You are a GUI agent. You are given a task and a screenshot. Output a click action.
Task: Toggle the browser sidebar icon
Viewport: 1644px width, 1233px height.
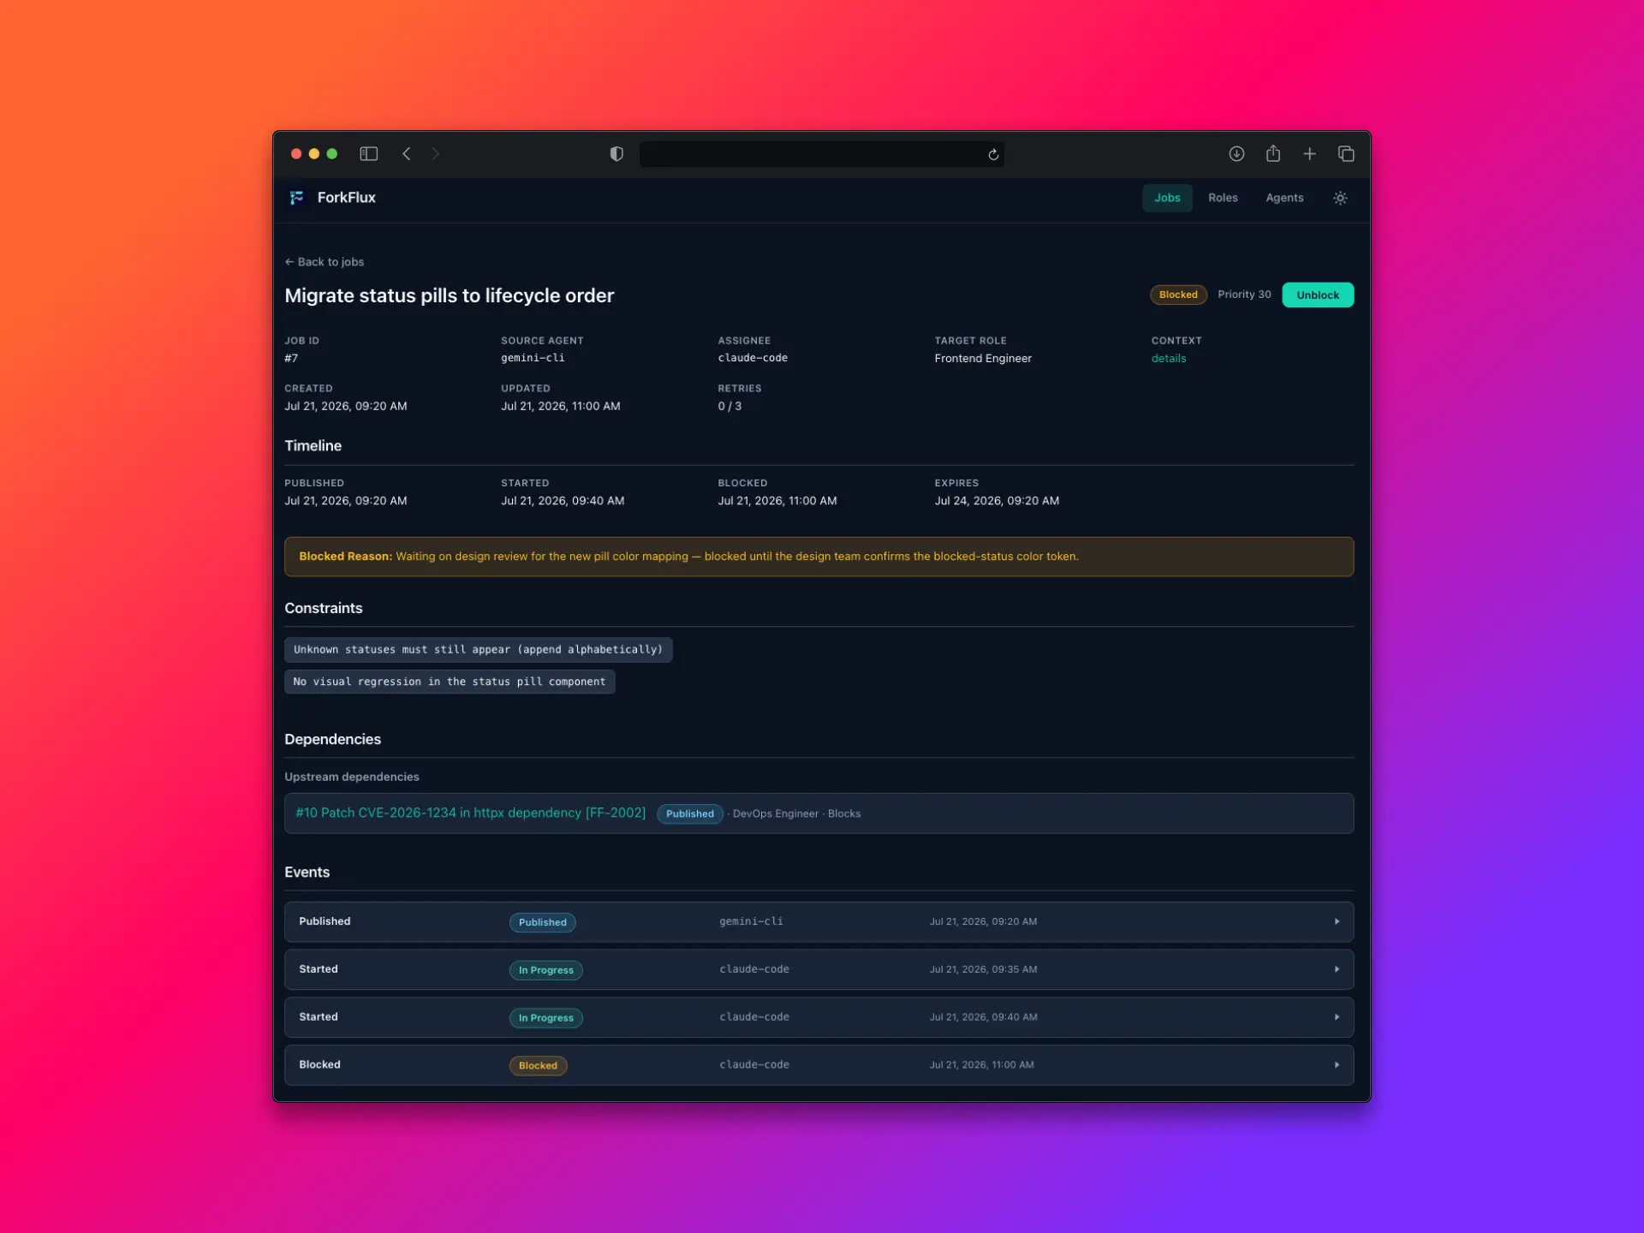(x=368, y=154)
